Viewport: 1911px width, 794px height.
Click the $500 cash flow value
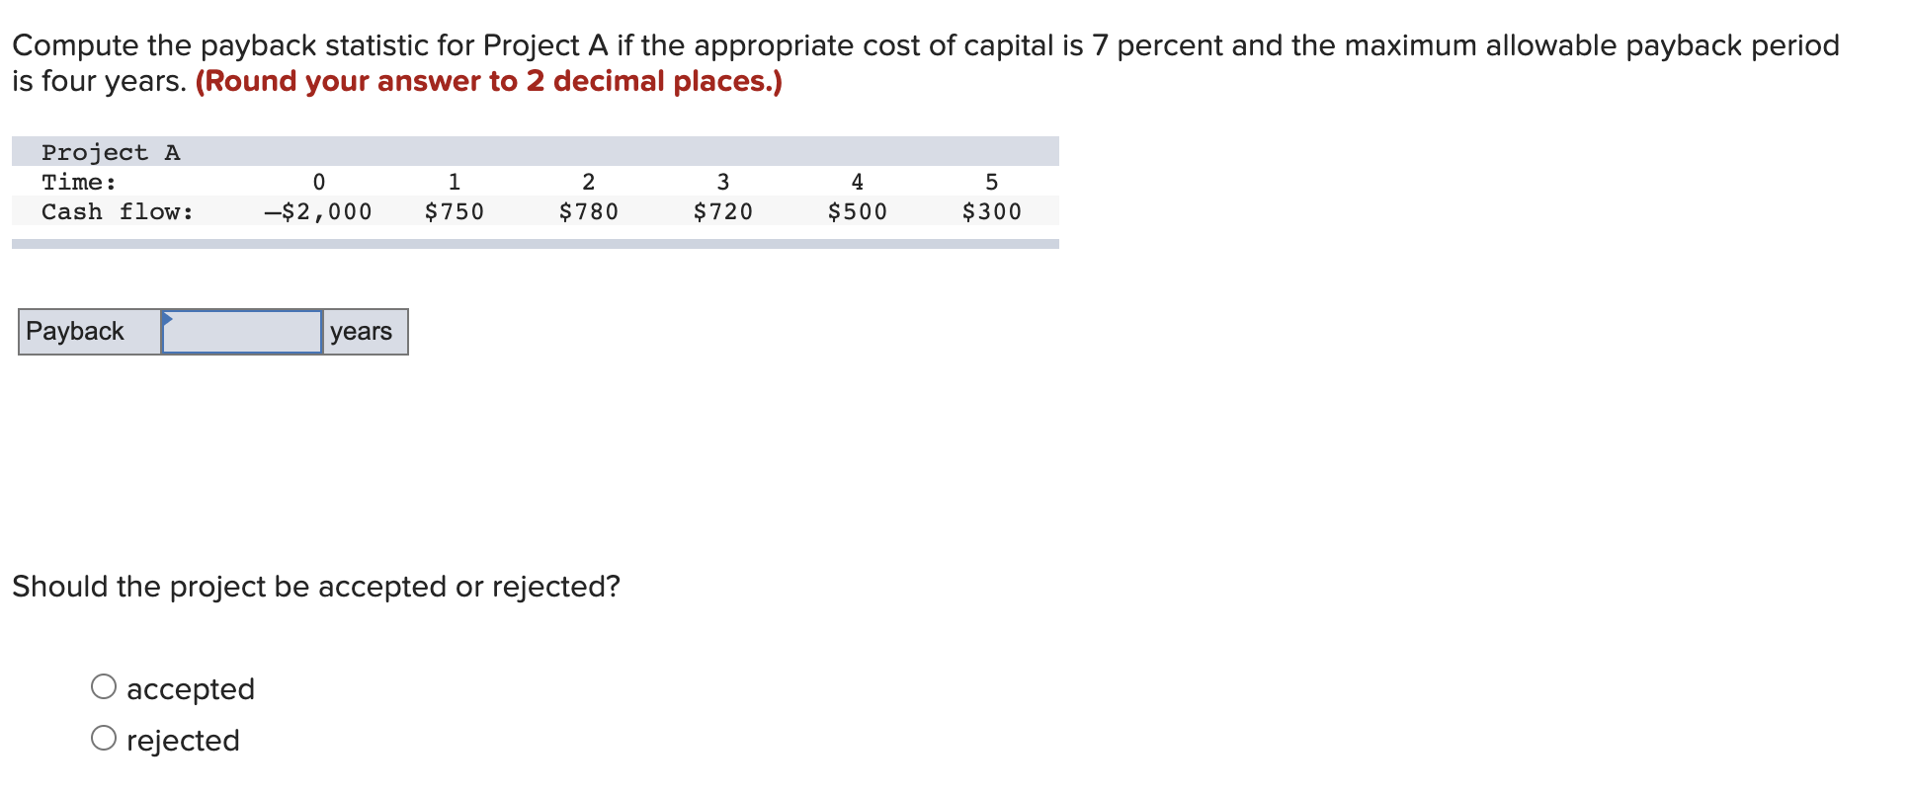(858, 210)
